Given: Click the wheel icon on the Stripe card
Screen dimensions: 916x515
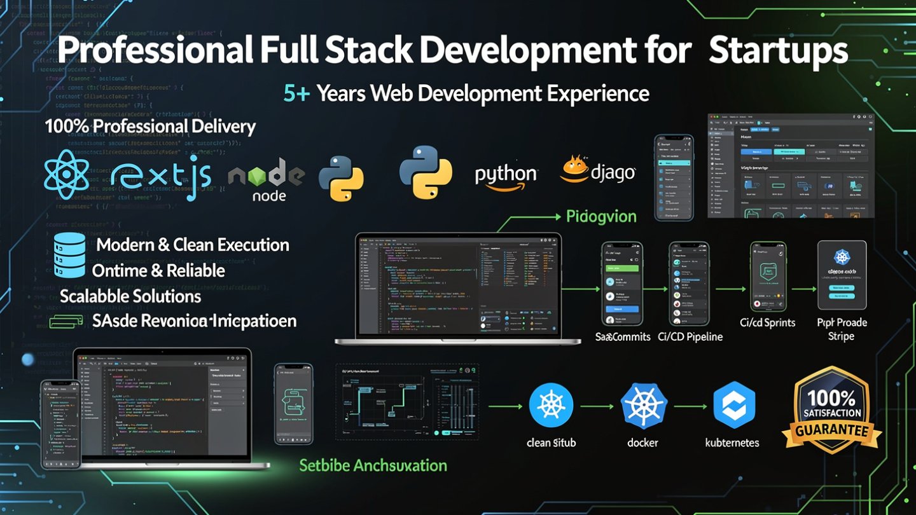Looking at the screenshot, I should tap(843, 257).
